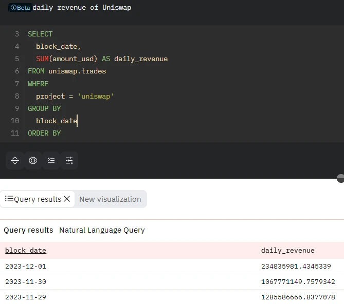The height and width of the screenshot is (304, 344).
Task: Click the Beta info badge
Action: 20,8
